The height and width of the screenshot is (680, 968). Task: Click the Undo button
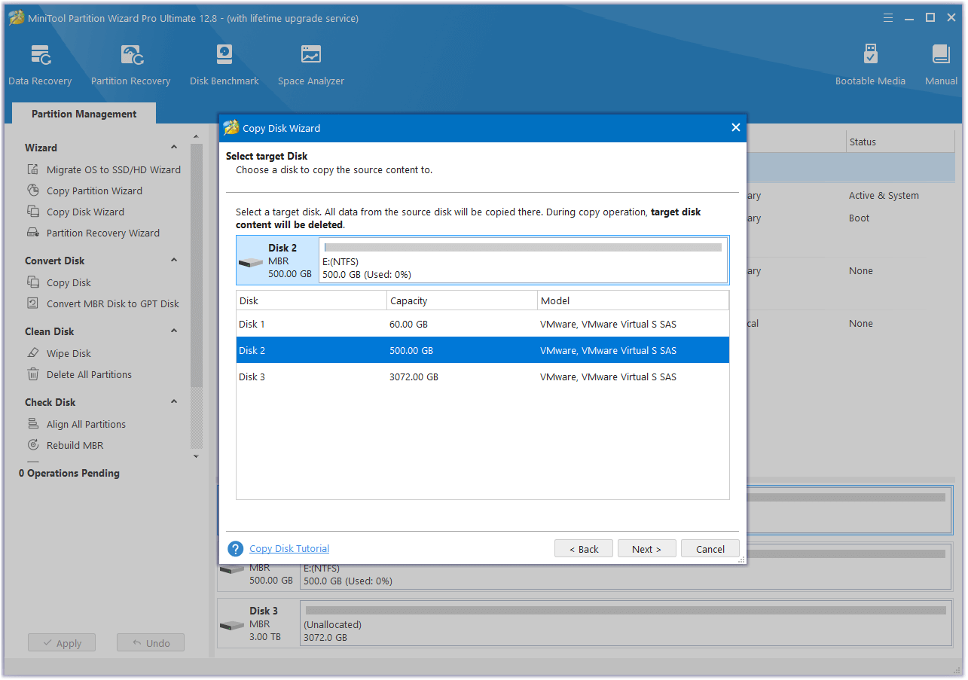tap(151, 643)
